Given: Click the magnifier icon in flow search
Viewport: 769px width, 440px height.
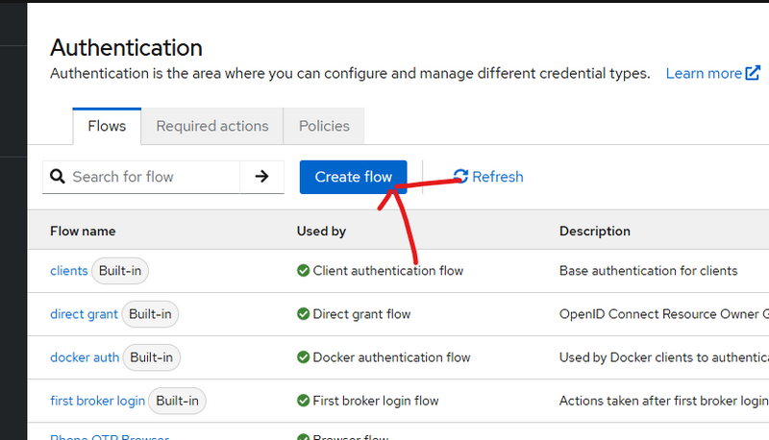Looking at the screenshot, I should pos(59,177).
